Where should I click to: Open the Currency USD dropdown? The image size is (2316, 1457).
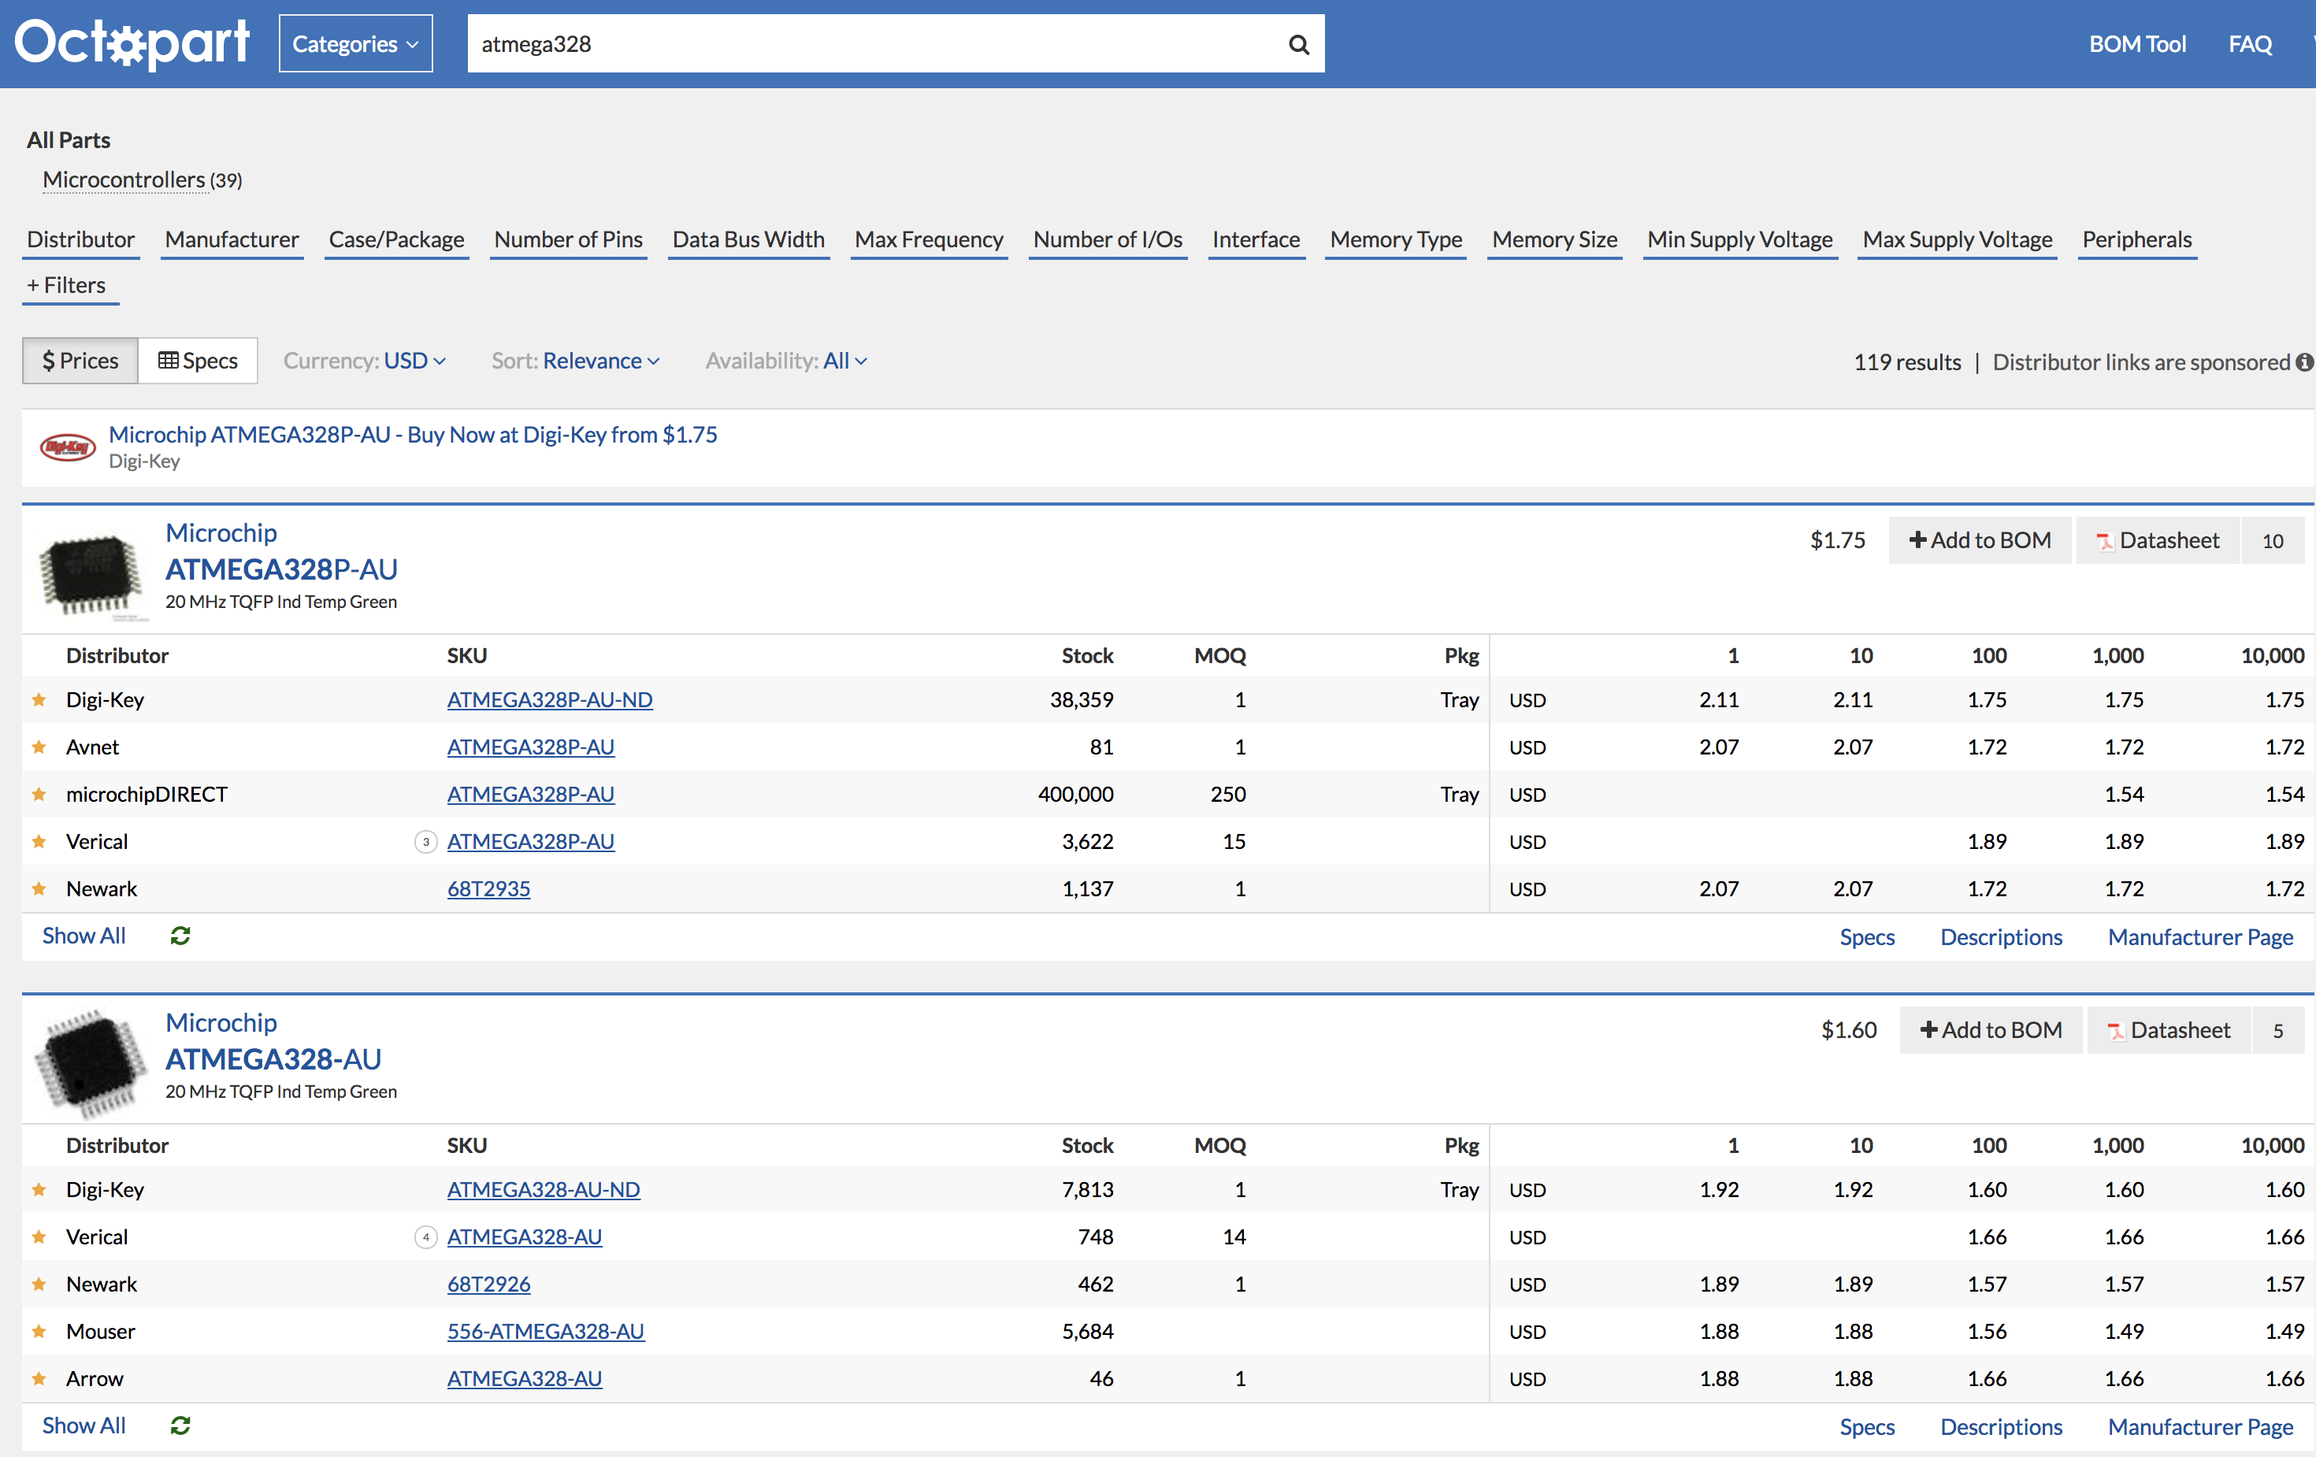(x=414, y=361)
